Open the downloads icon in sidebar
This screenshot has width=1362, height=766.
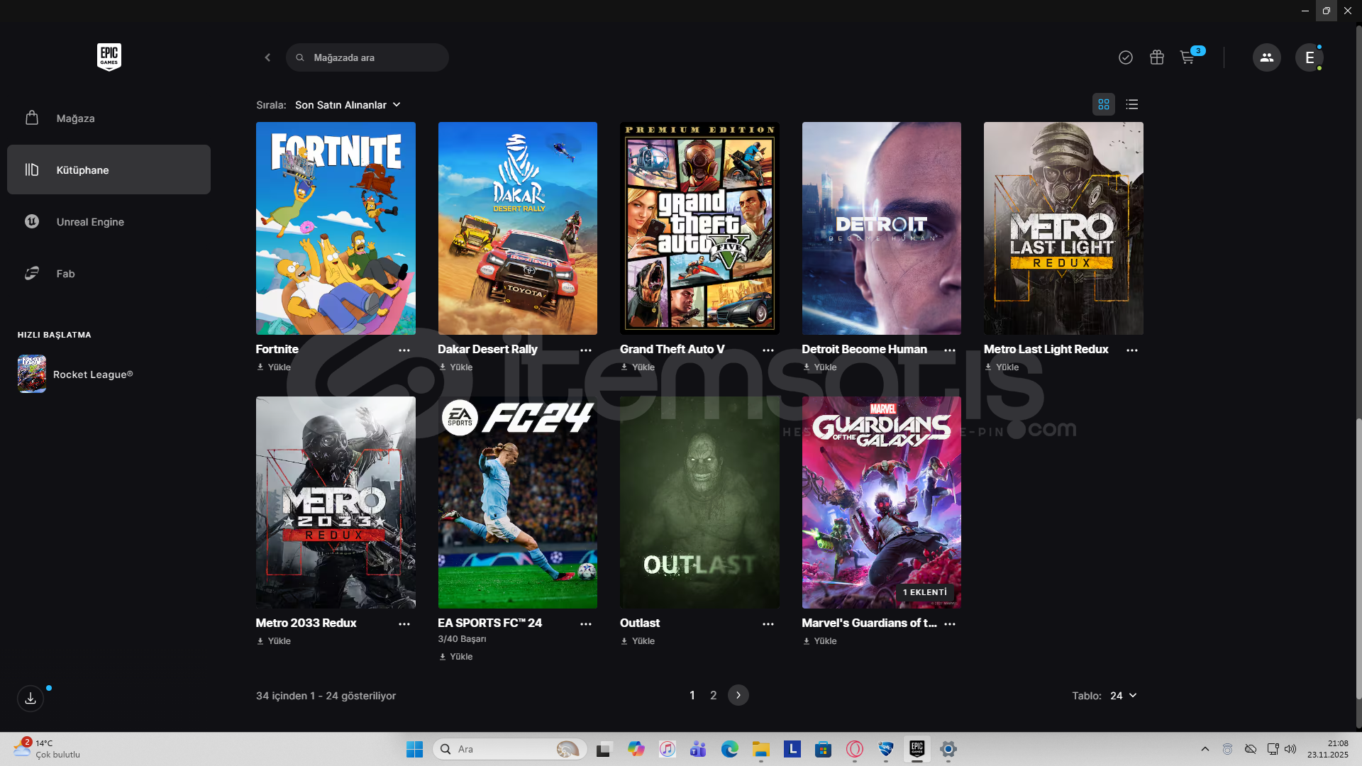tap(31, 699)
